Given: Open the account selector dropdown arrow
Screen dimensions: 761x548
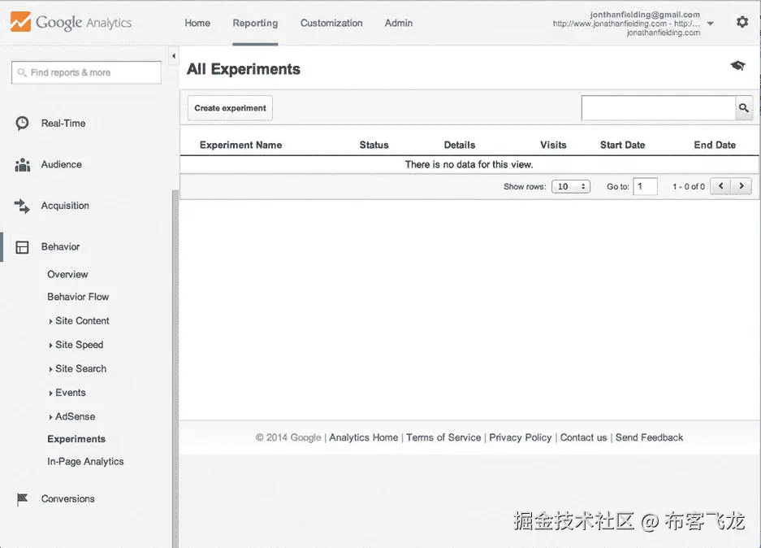Looking at the screenshot, I should pyautogui.click(x=710, y=24).
